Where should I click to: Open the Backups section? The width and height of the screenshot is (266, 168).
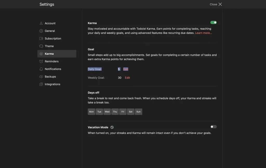(x=57, y=76)
